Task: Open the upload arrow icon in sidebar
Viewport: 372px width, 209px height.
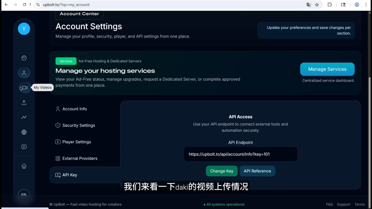Action: coord(24,102)
